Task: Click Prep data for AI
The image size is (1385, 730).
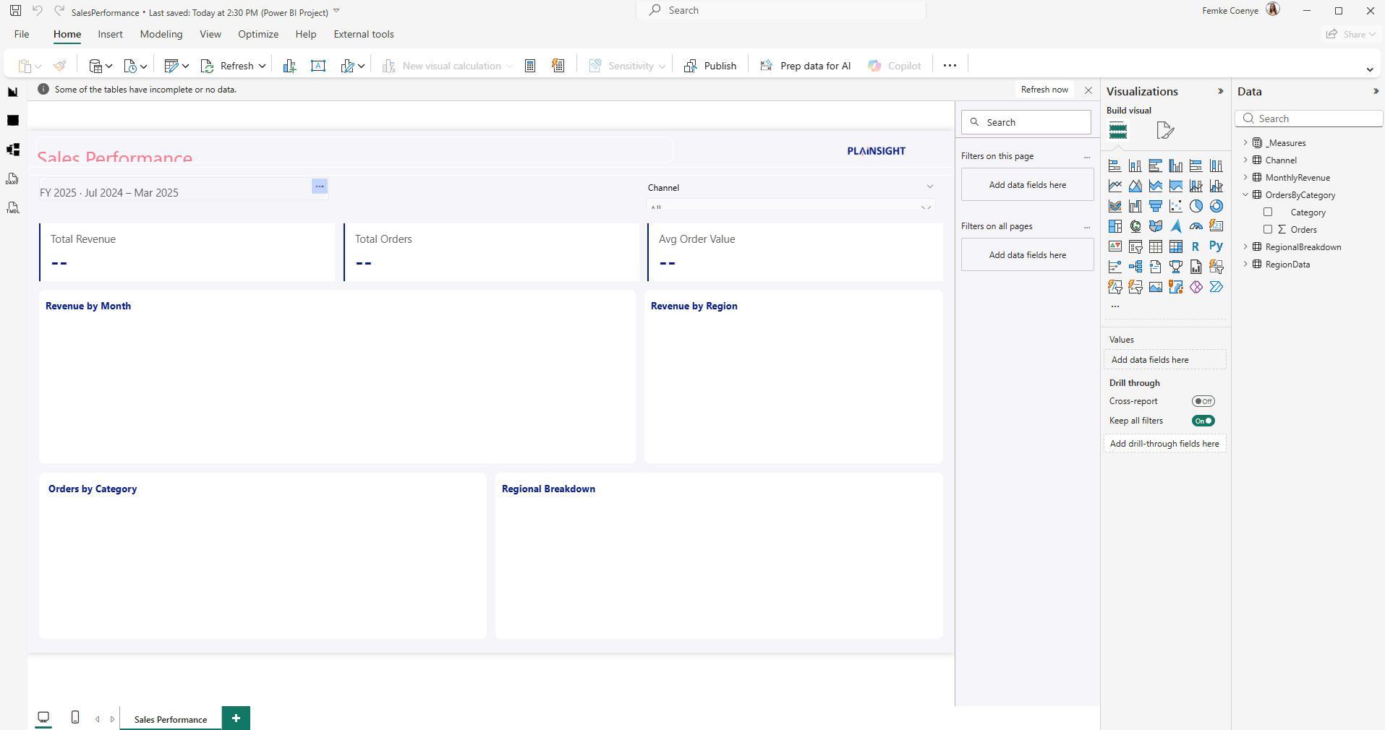Action: pos(805,66)
